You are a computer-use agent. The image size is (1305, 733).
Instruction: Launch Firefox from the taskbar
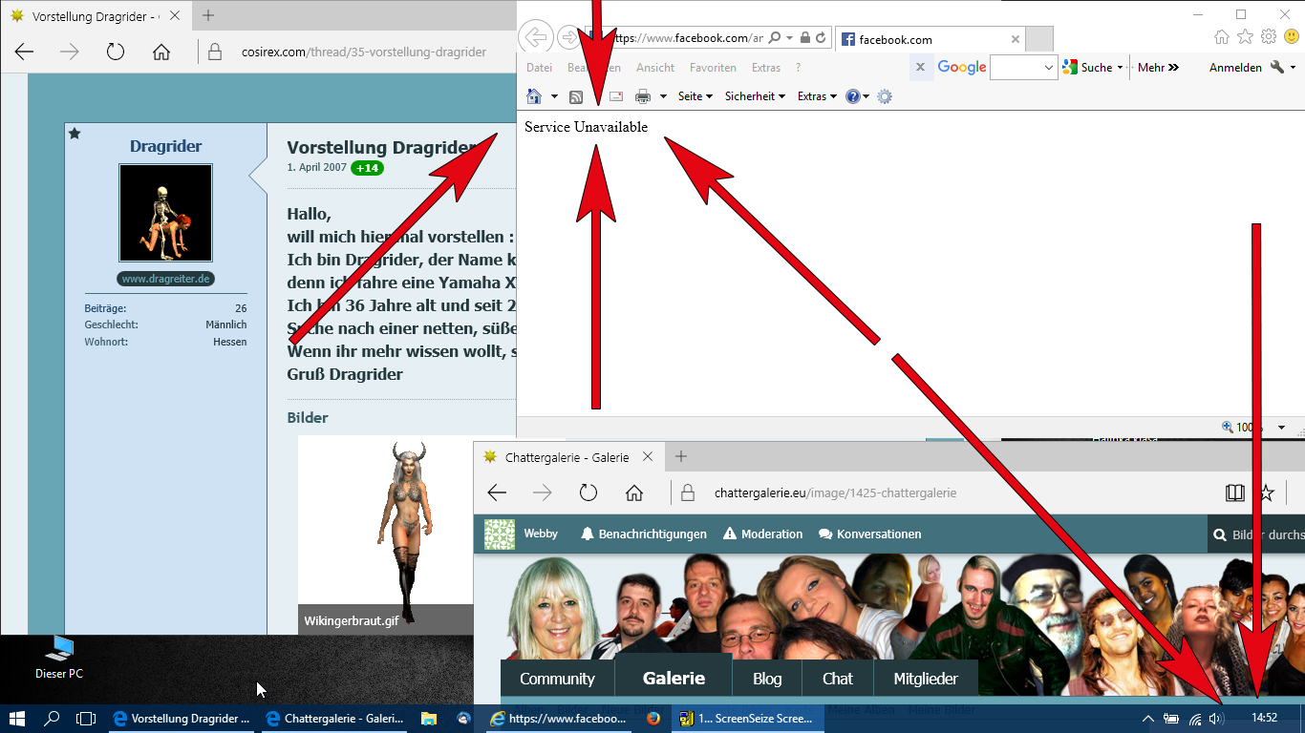[653, 719]
